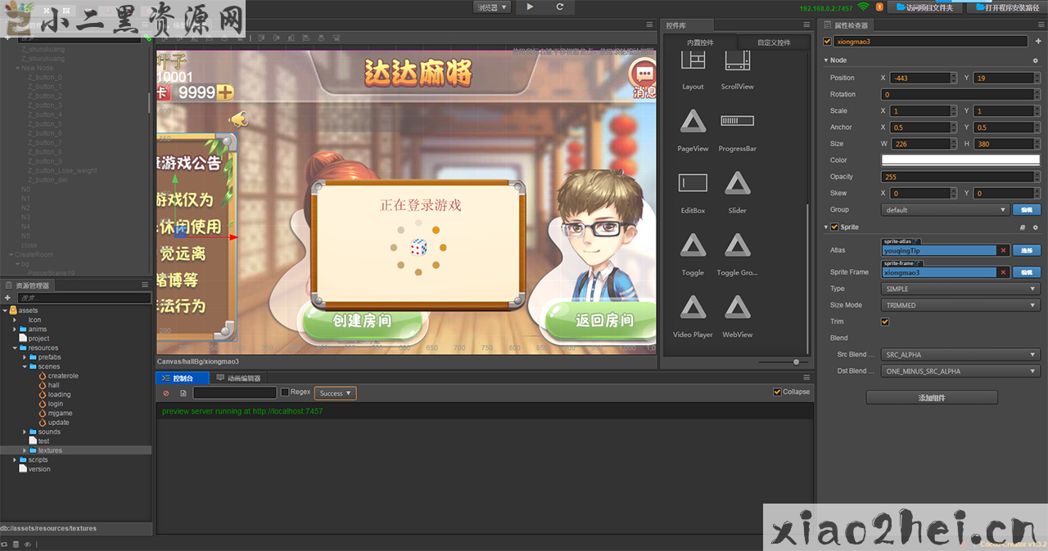1048x551 pixels.
Task: Click the blue button beside Sprite Frame
Action: (x=1027, y=272)
